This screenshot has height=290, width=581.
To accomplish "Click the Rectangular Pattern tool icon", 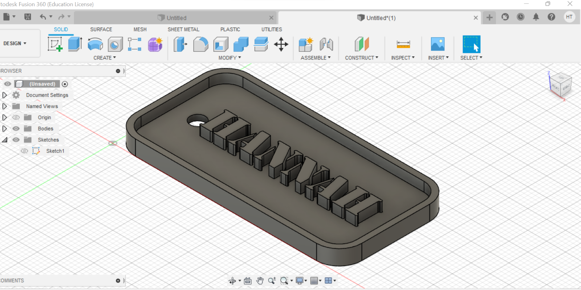I will pos(135,44).
